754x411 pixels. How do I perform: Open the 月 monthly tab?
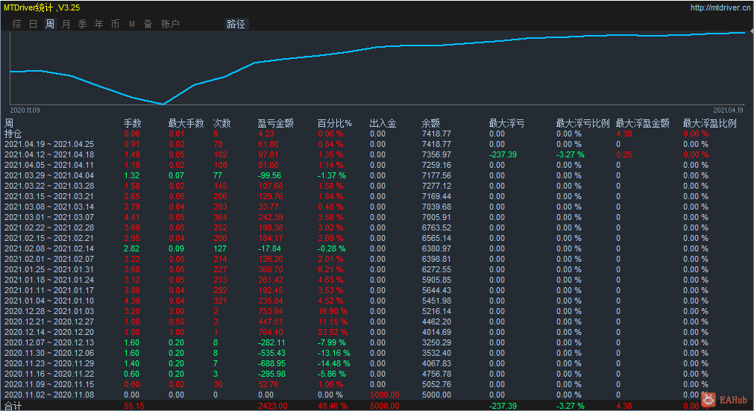click(x=66, y=24)
